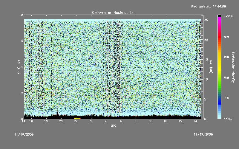
Task: Select the "AGL (kft)" right axis label
Action: click(211, 67)
